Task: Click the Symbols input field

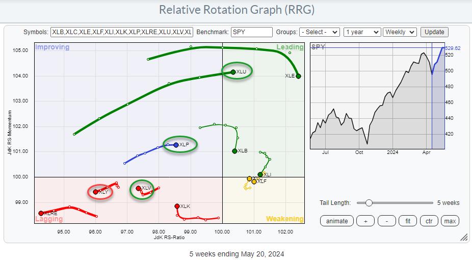Action: tap(122, 32)
